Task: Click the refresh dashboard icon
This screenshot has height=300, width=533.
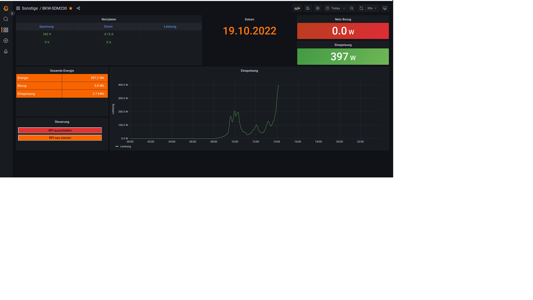Action: point(361,8)
